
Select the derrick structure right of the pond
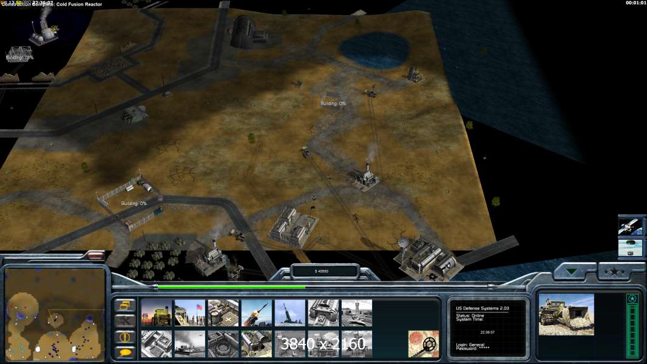tap(415, 74)
